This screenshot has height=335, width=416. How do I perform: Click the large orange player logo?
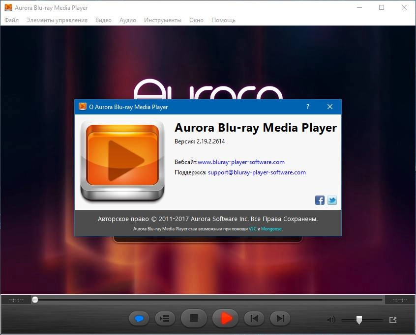tap(122, 161)
